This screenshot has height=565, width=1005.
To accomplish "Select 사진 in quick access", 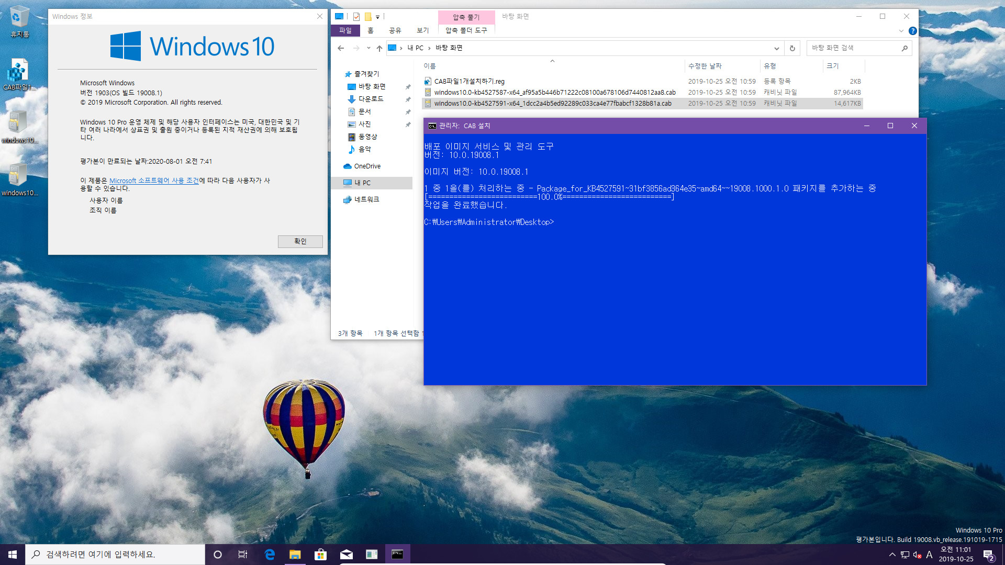I will 365,124.
